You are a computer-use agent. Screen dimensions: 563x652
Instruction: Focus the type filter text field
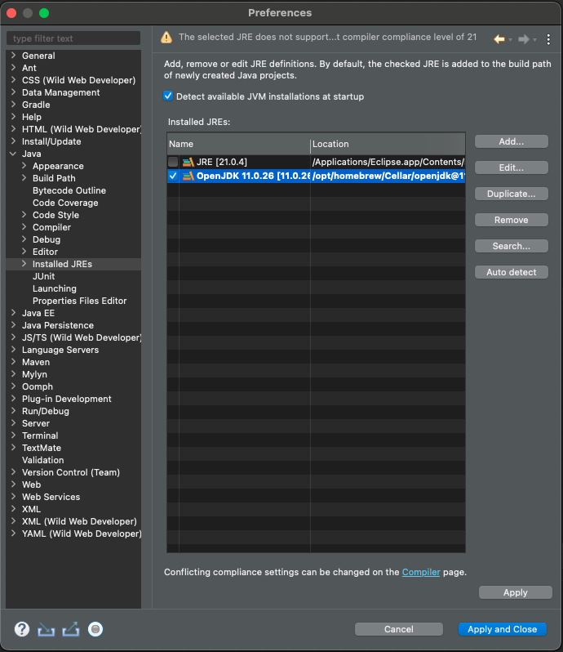pyautogui.click(x=73, y=38)
